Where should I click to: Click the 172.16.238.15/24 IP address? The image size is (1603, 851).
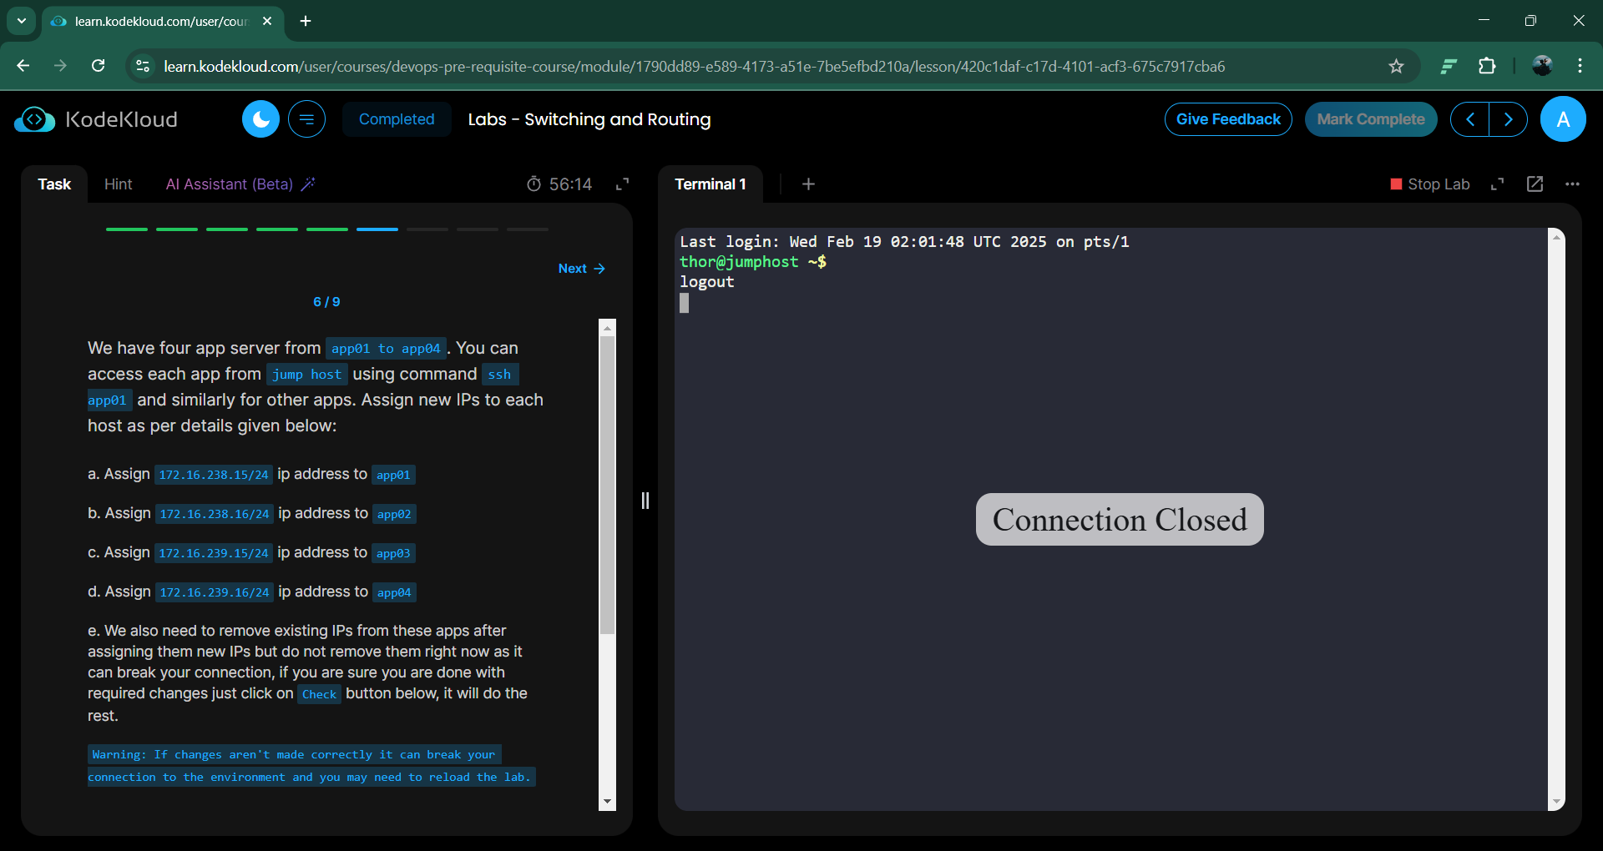(x=214, y=475)
